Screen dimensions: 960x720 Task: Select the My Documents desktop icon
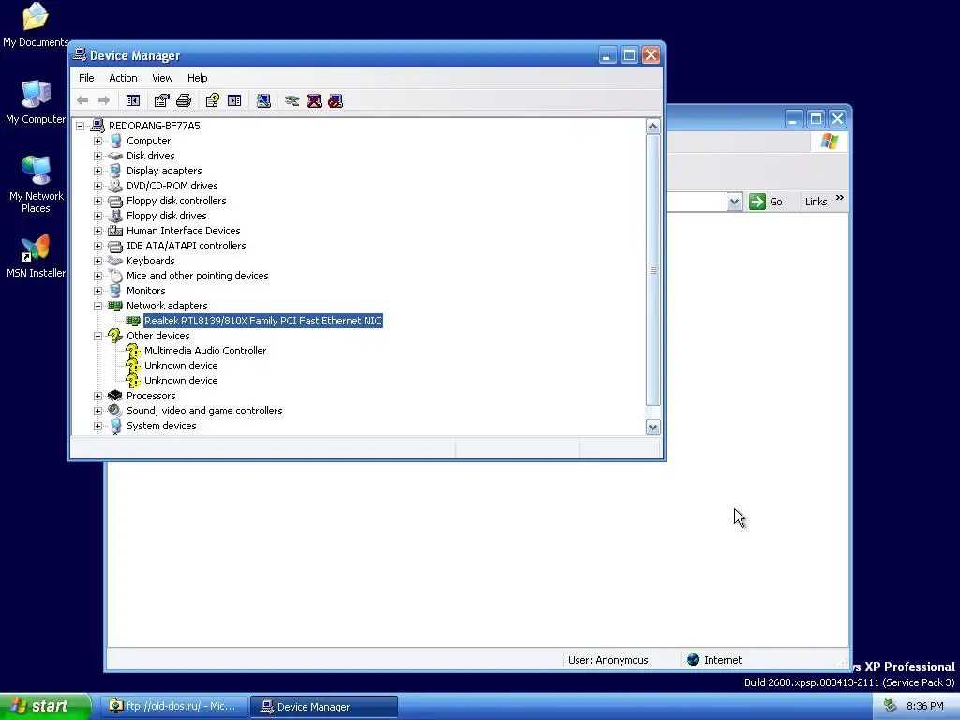tap(36, 24)
